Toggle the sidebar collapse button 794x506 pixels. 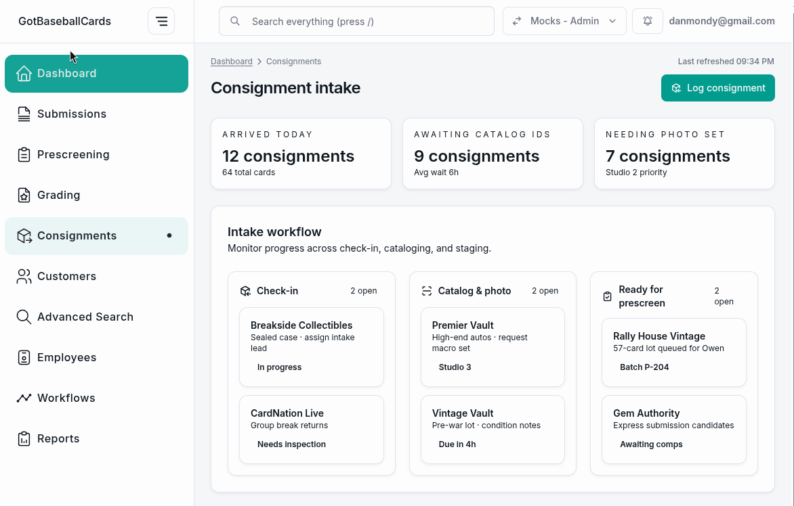pyautogui.click(x=161, y=21)
